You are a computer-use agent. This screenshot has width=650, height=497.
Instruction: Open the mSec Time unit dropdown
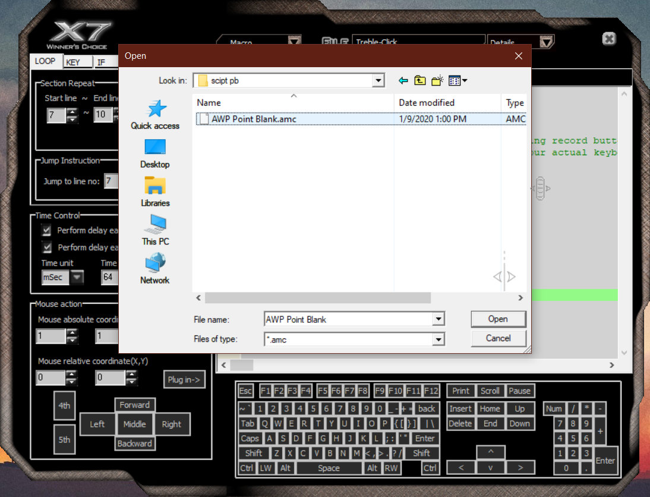pos(77,277)
